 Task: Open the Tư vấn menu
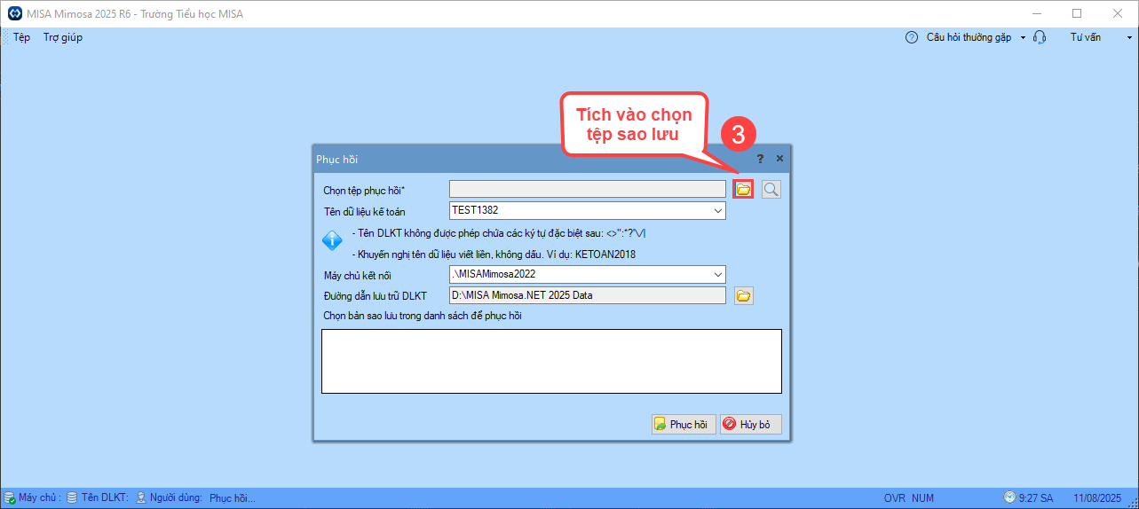click(1085, 37)
